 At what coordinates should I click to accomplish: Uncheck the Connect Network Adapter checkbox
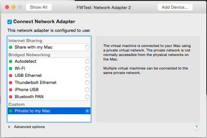pyautogui.click(x=10, y=22)
